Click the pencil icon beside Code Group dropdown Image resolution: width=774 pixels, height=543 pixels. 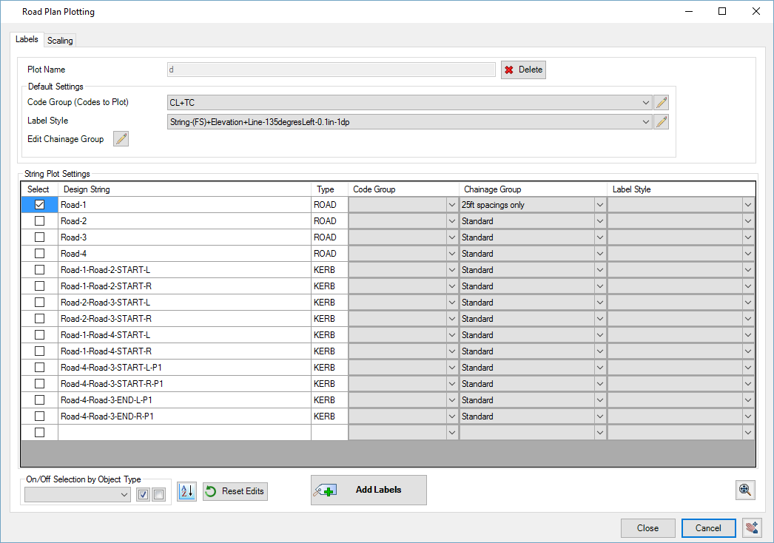661,103
